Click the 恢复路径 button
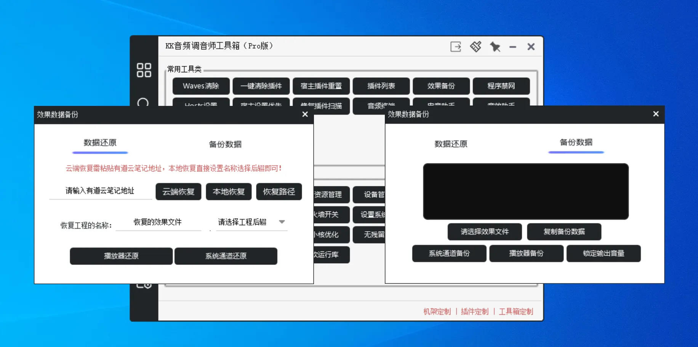The height and width of the screenshot is (347, 698). tap(279, 192)
